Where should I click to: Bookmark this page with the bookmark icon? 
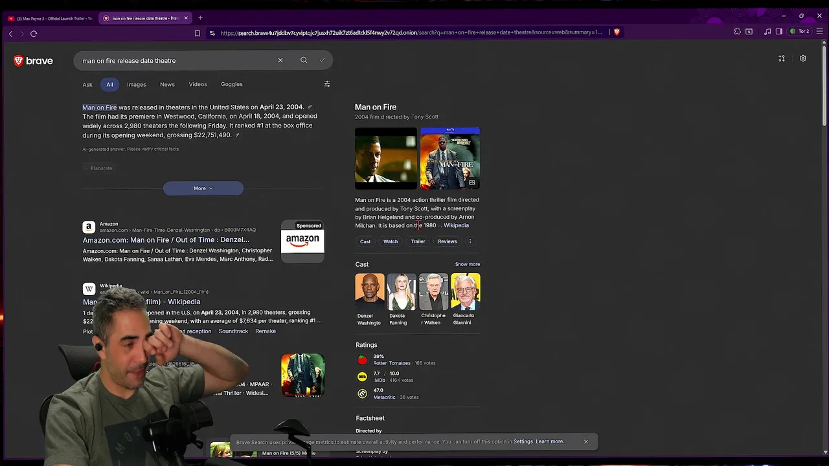click(x=198, y=32)
